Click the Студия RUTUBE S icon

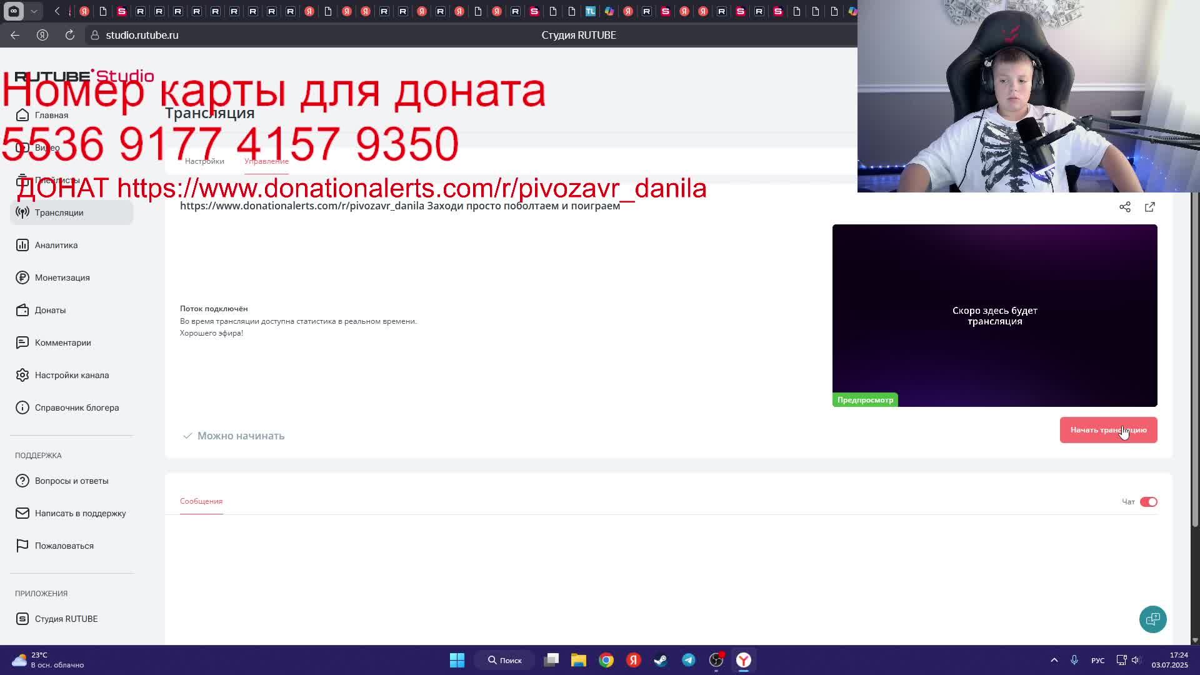pos(22,619)
